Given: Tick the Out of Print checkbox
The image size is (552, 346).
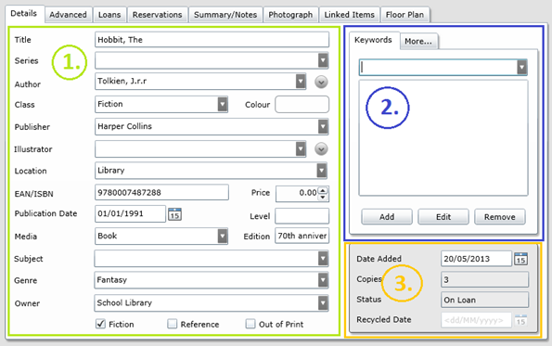Looking at the screenshot, I should [250, 324].
